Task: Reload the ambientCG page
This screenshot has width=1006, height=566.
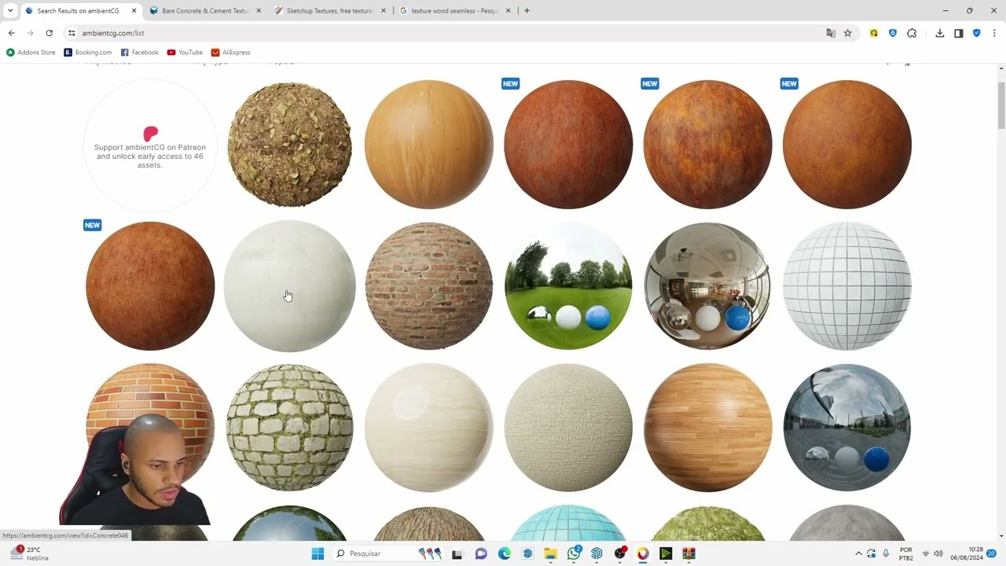Action: pyautogui.click(x=49, y=33)
